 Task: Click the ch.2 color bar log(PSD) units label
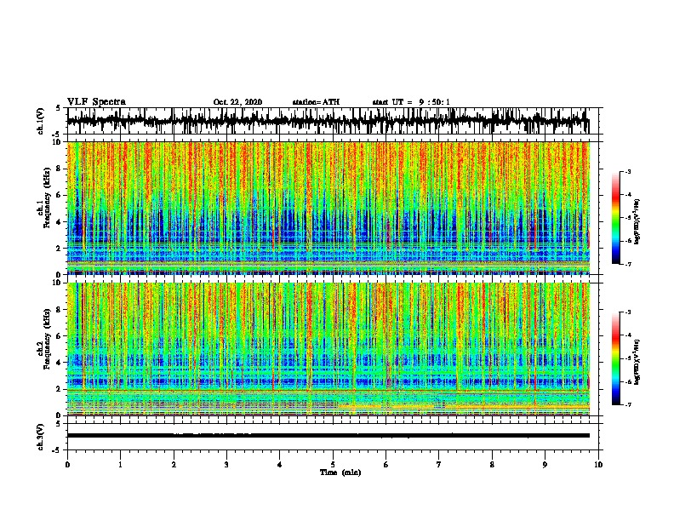pos(637,362)
